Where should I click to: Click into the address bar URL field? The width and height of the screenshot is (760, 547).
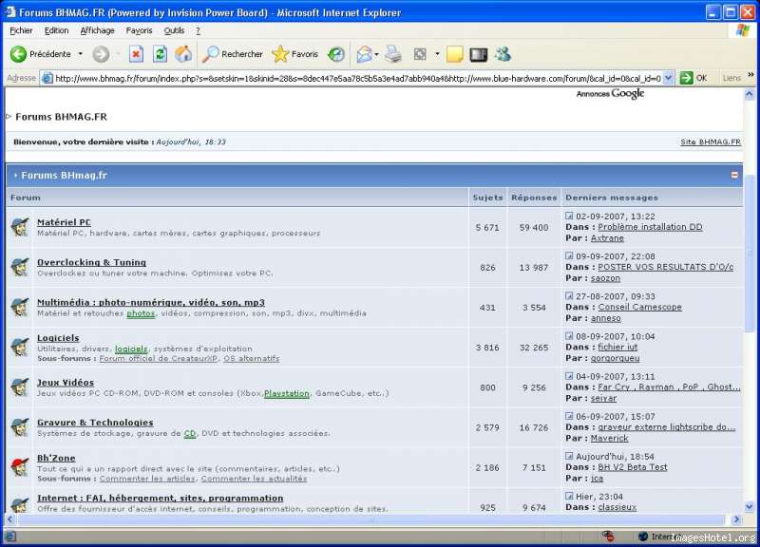coord(358,78)
